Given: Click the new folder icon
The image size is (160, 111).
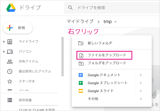Looking at the screenshot, I should [x=81, y=43].
